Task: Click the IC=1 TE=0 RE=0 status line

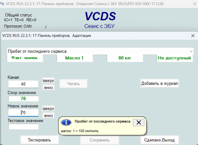Action: 20,20
